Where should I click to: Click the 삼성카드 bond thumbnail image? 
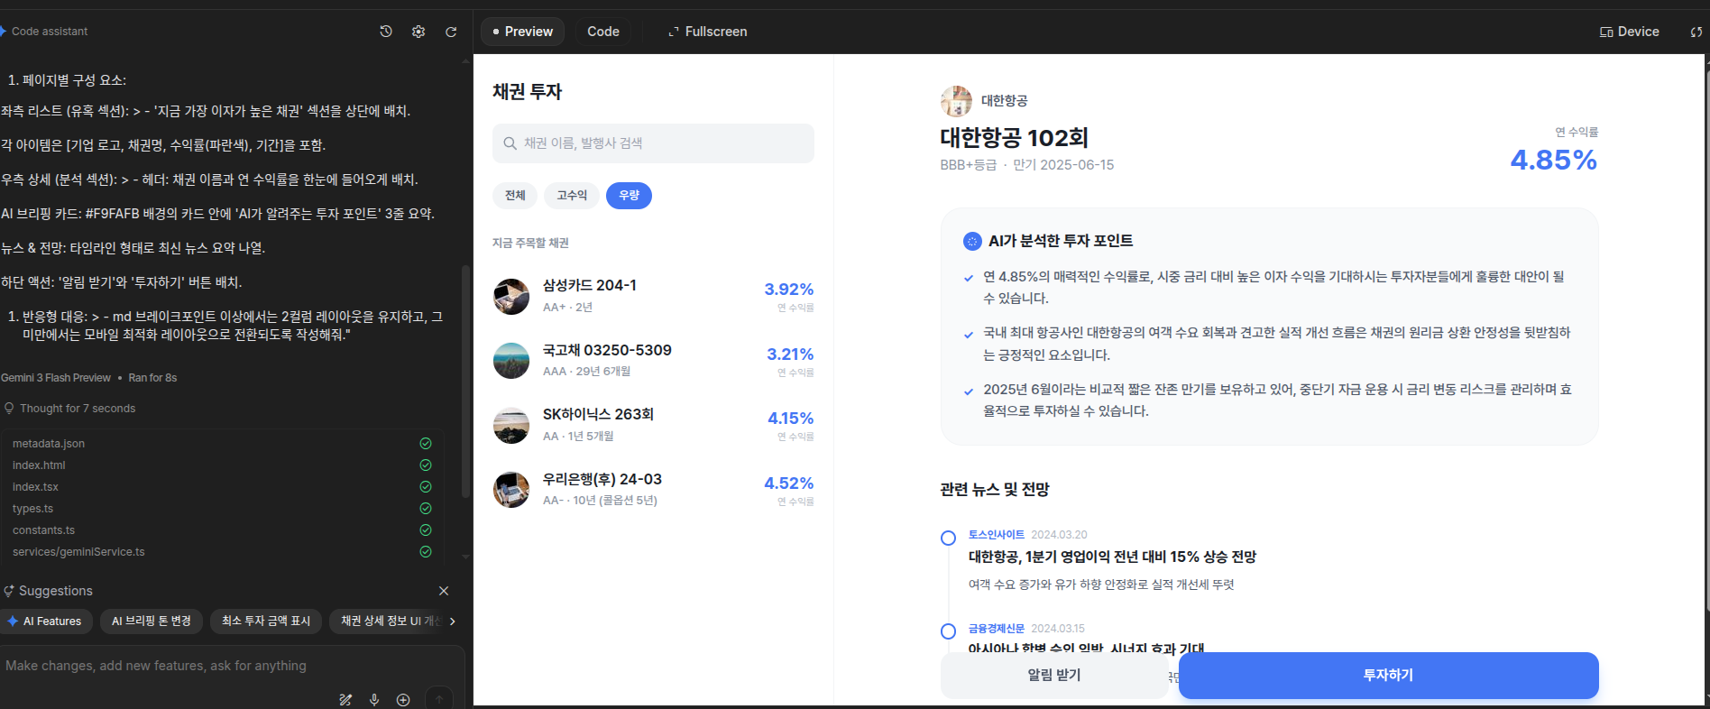click(x=511, y=297)
